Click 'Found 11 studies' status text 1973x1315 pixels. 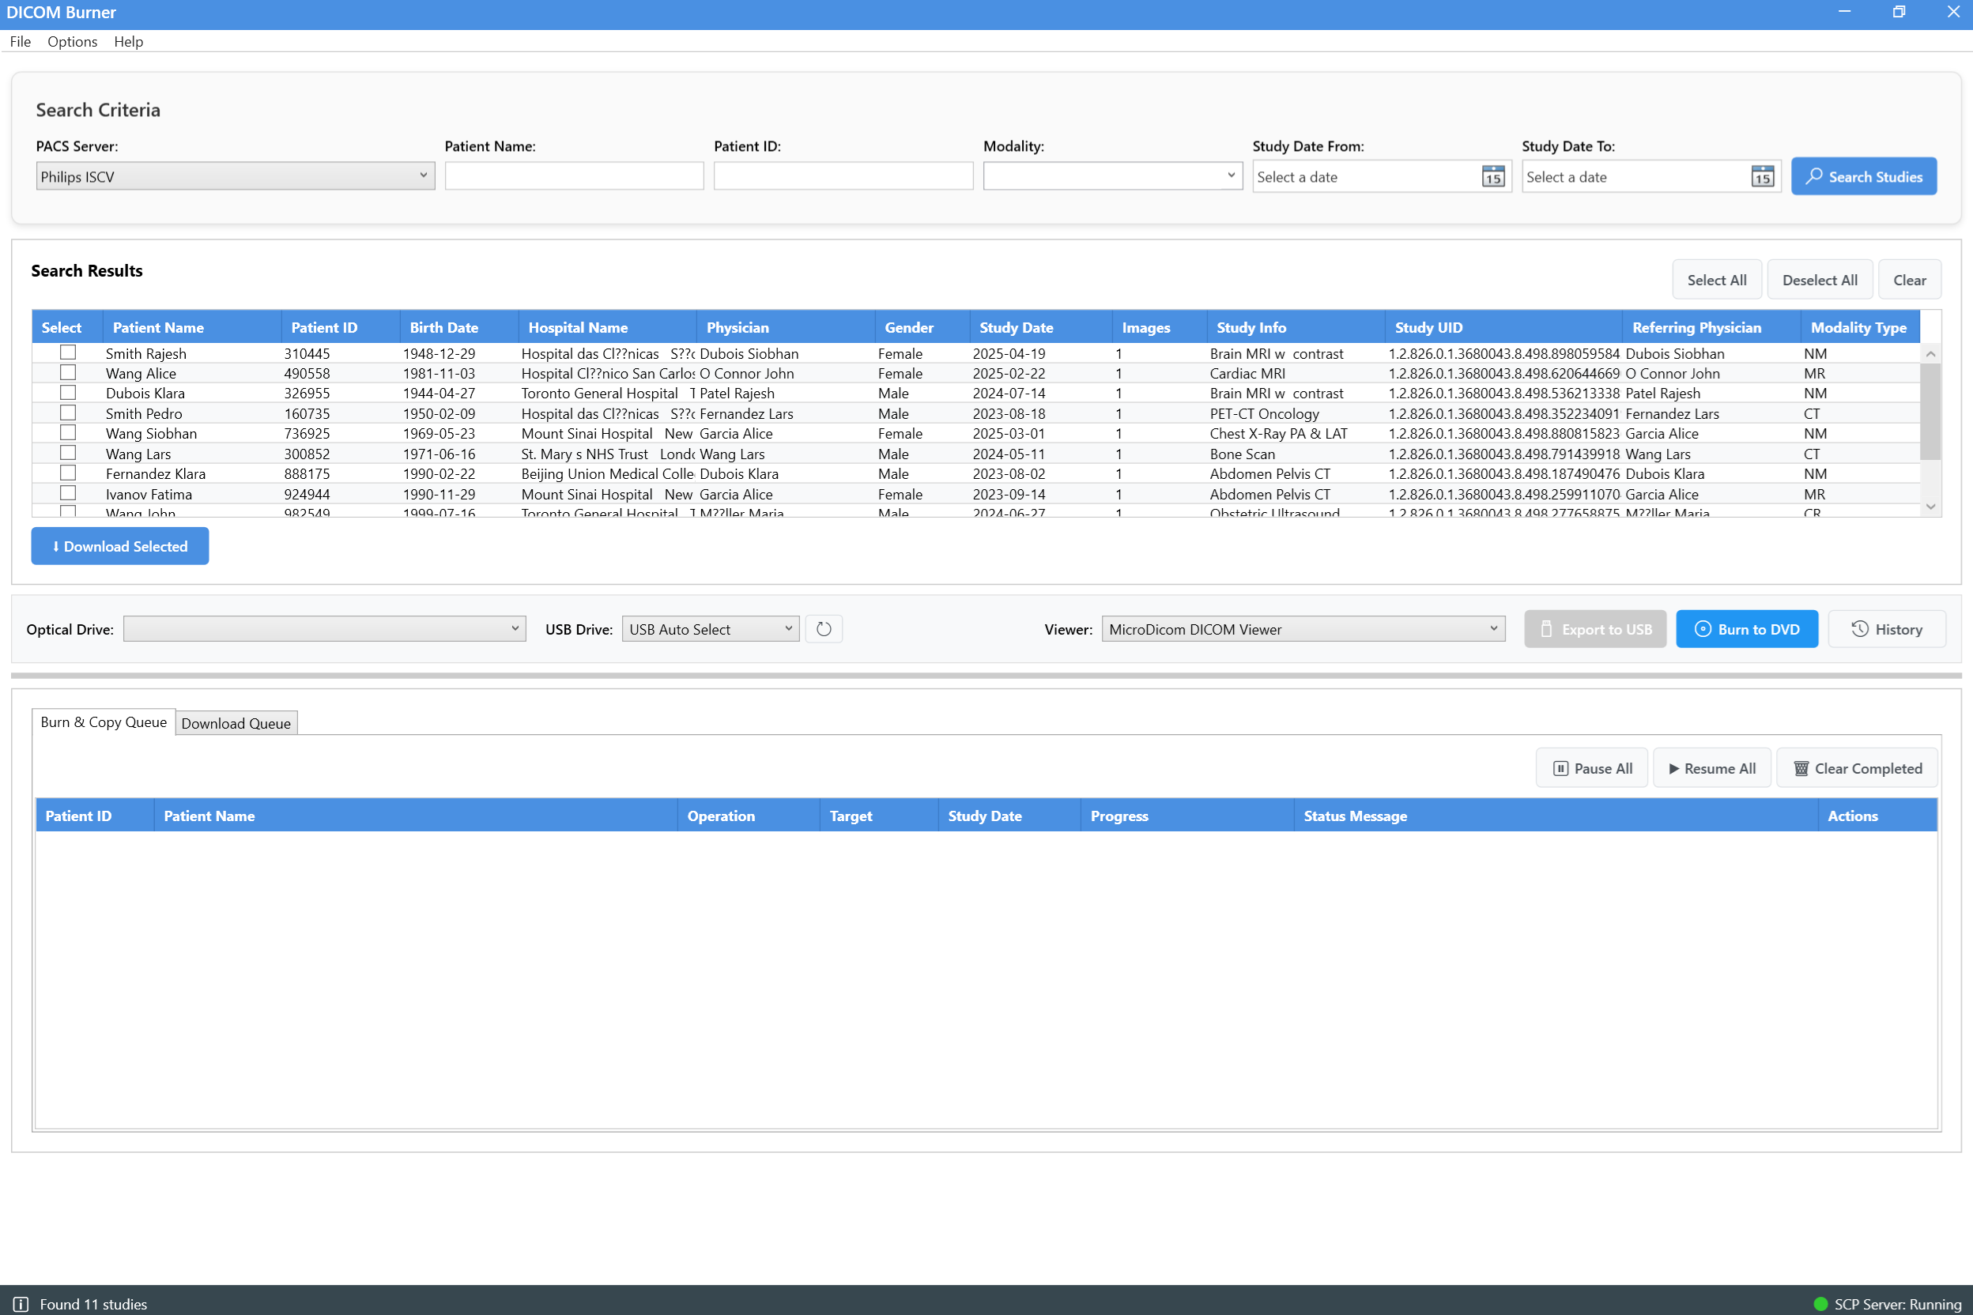click(93, 1304)
